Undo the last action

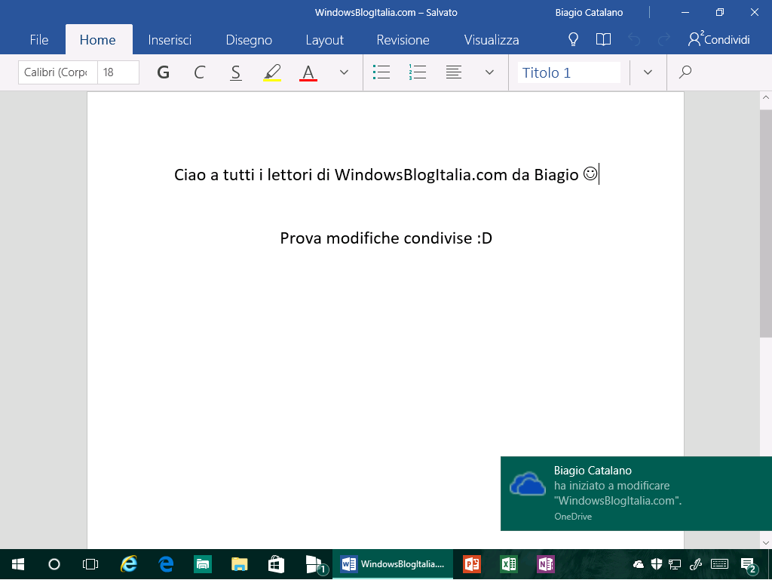[634, 39]
